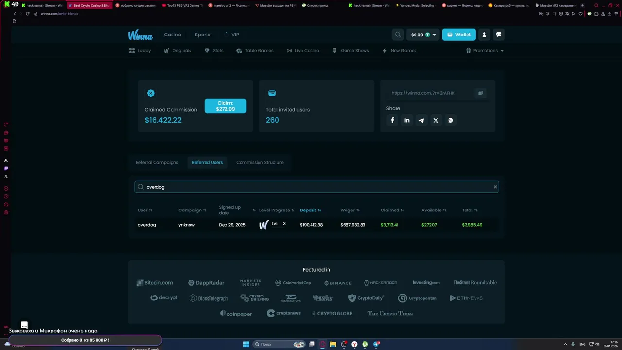Open the chat bubble icon
The width and height of the screenshot is (622, 350).
(499, 35)
